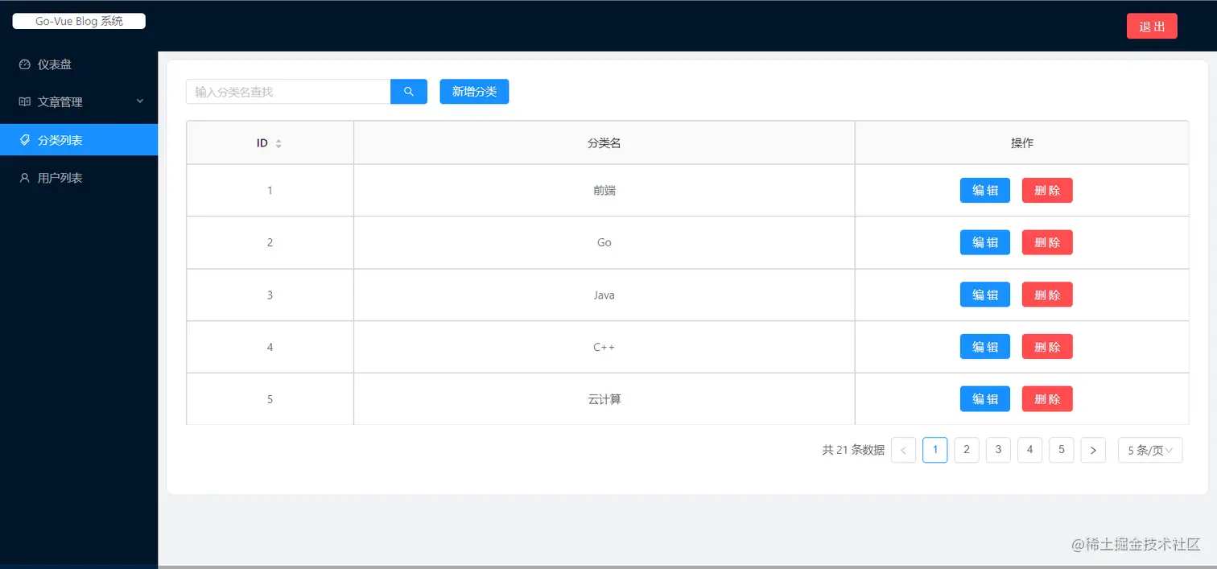Select 分类列表 in the sidebar
This screenshot has height=569, width=1217.
pos(79,140)
